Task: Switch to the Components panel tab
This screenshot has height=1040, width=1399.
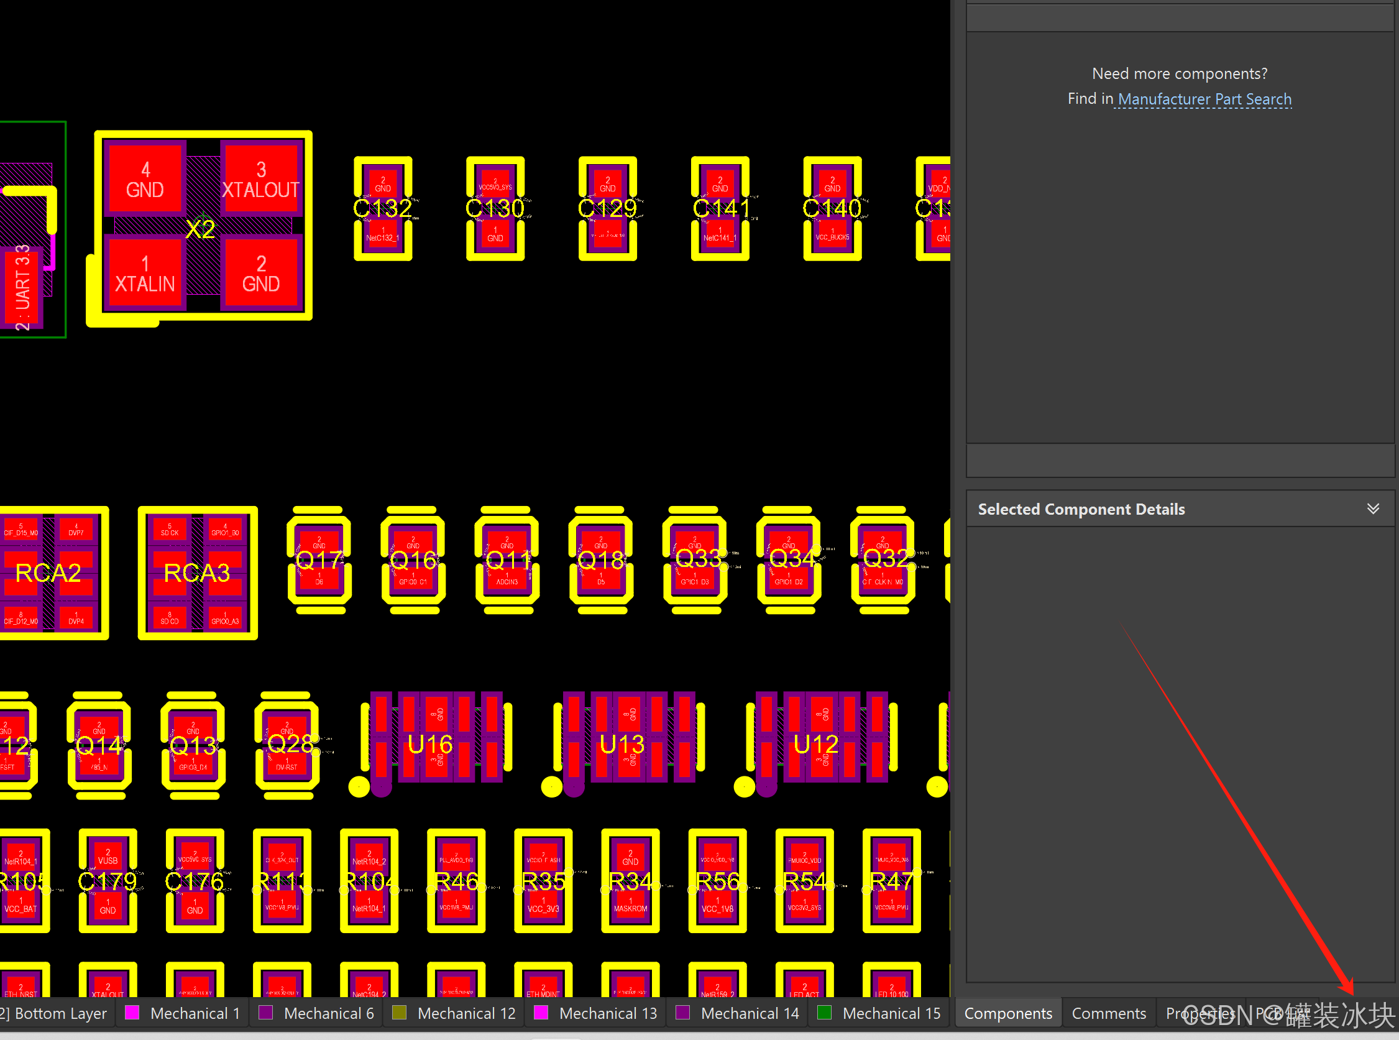Action: (1007, 1013)
